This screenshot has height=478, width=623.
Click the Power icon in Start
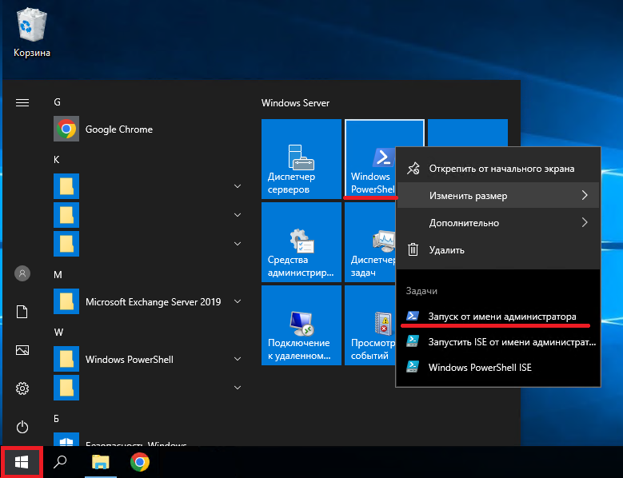[22, 427]
